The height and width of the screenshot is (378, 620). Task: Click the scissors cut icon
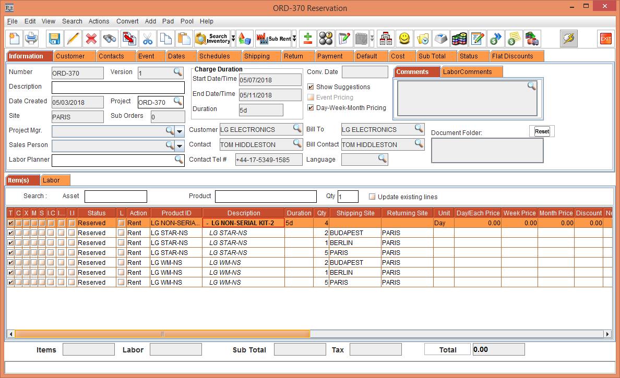coord(148,39)
